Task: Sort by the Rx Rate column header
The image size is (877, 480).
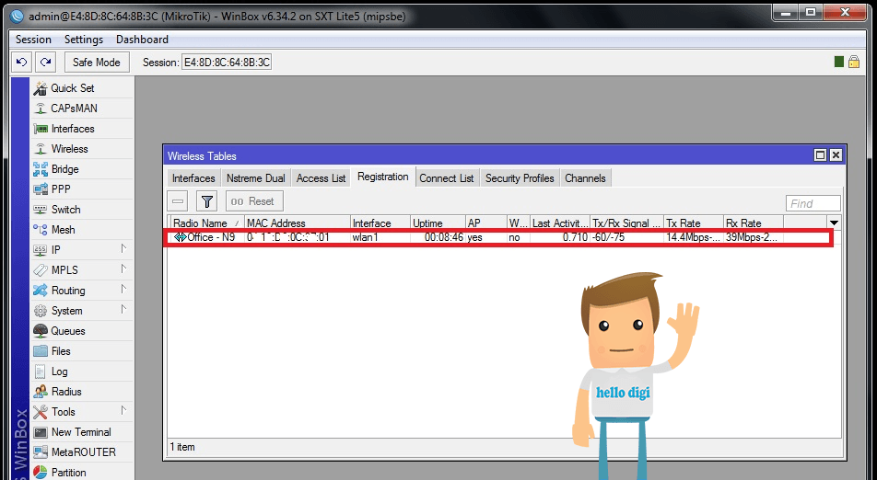Action: click(754, 223)
